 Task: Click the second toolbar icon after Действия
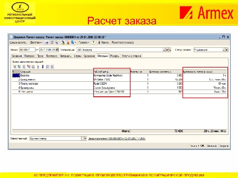(x=52, y=43)
